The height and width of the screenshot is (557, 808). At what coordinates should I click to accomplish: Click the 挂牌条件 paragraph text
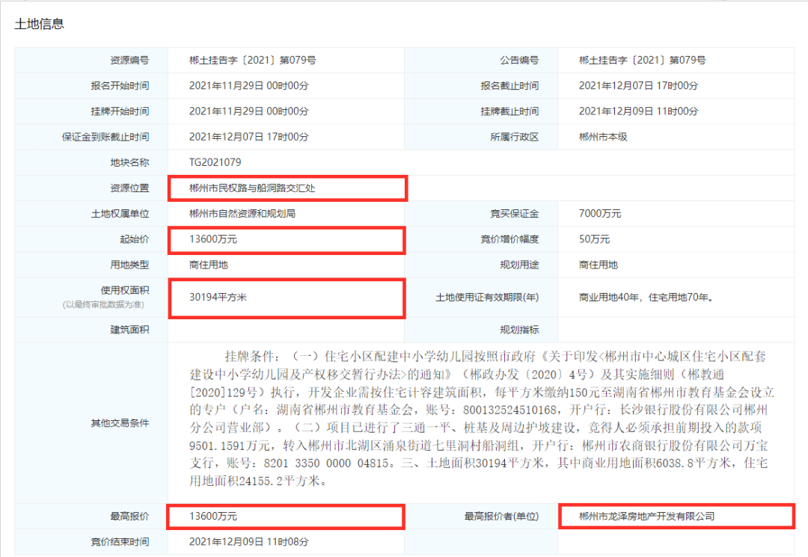481,419
